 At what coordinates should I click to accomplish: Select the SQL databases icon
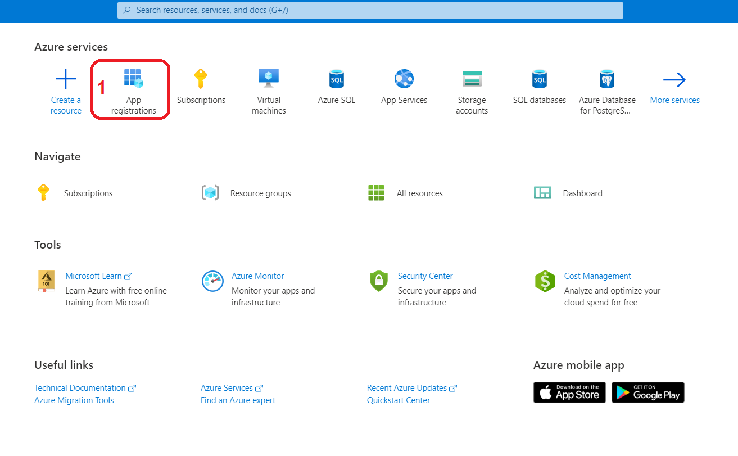539,79
